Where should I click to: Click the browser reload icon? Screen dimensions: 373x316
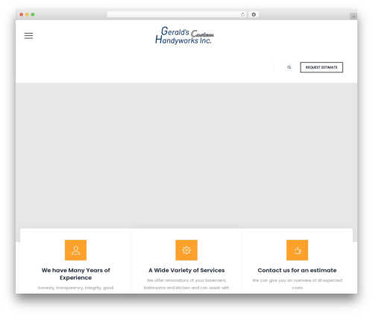[x=242, y=14]
